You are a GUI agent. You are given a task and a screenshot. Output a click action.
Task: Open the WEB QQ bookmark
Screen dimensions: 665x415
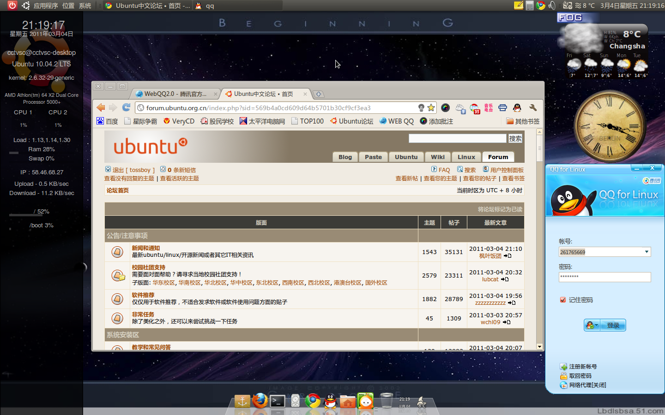[397, 121]
